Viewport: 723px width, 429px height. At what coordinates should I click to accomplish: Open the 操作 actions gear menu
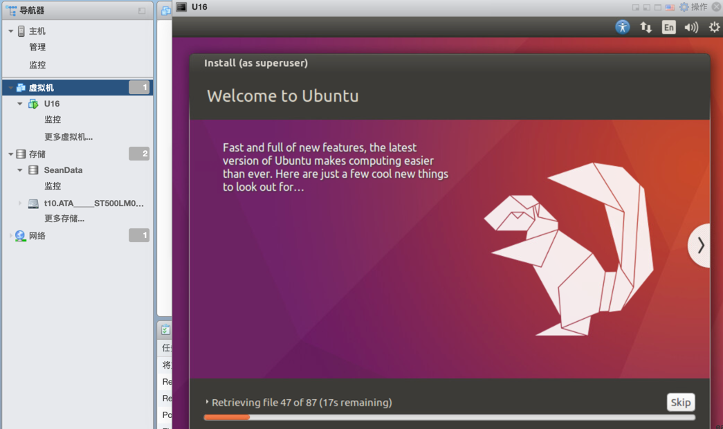pyautogui.click(x=693, y=7)
